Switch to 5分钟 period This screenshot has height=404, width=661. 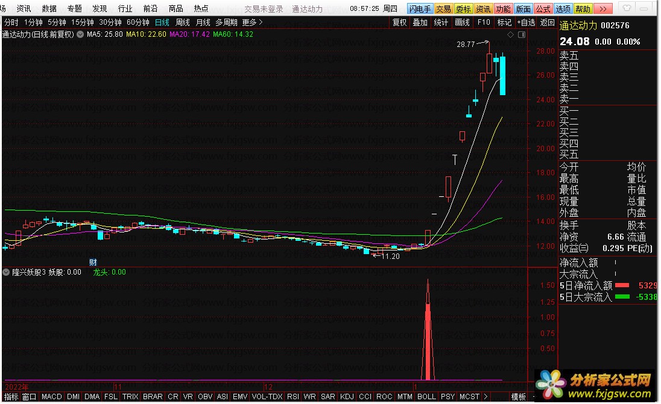pos(57,22)
